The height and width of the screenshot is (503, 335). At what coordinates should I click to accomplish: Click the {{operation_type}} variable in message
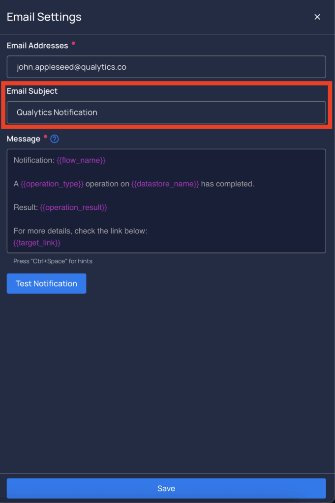[52, 184]
